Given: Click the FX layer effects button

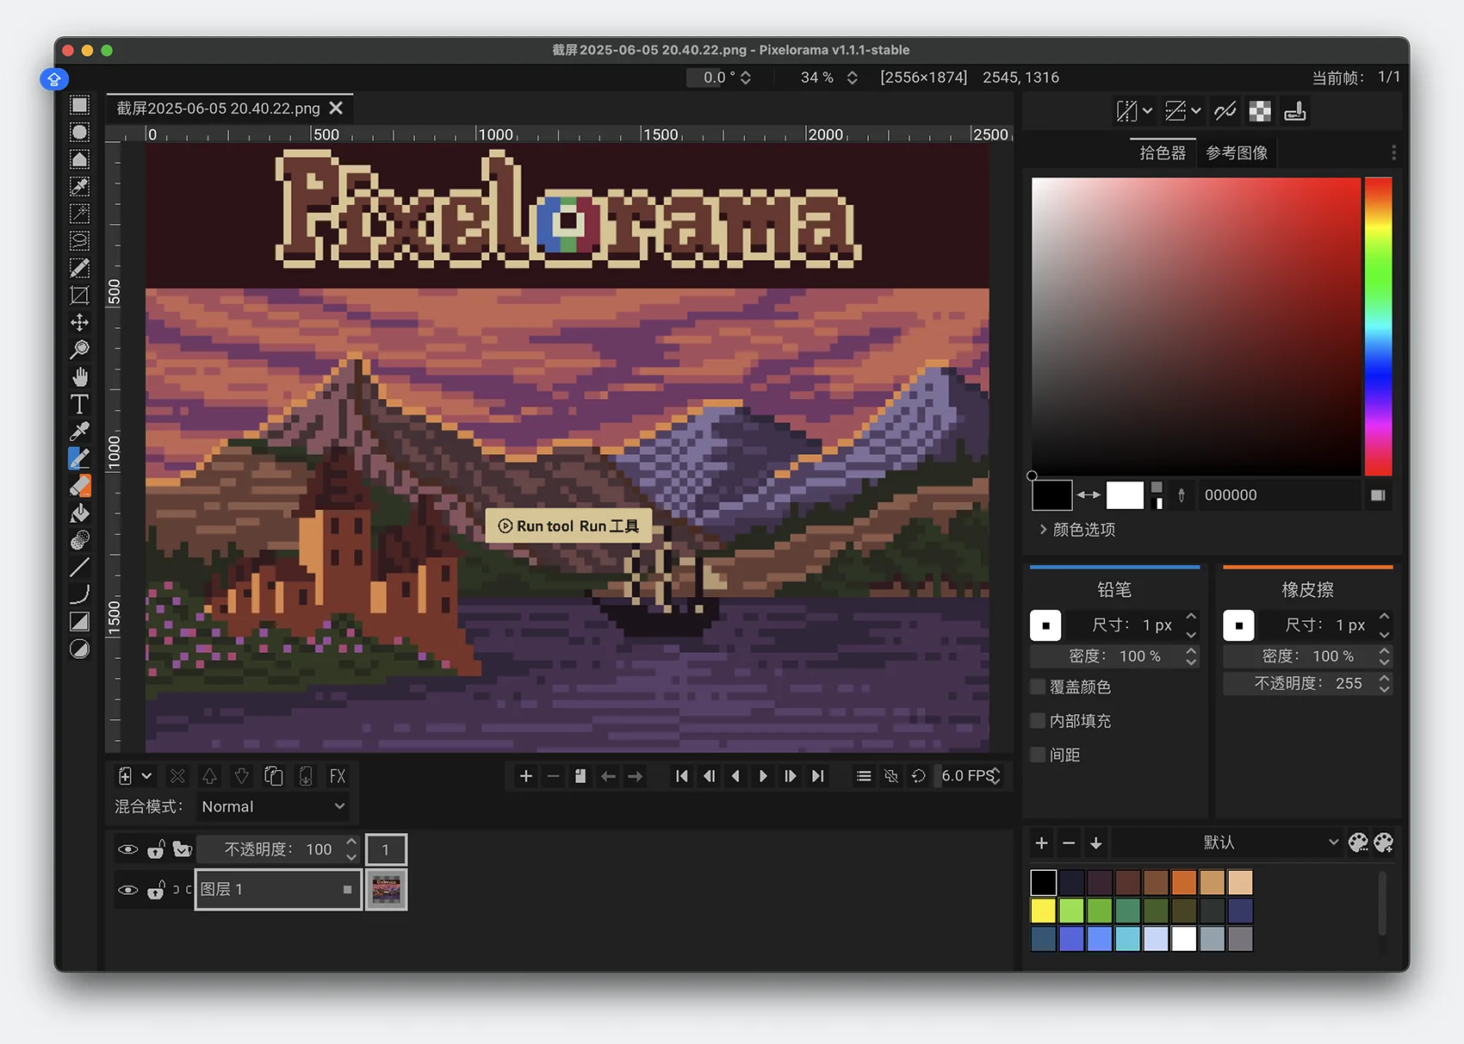Looking at the screenshot, I should pos(338,776).
